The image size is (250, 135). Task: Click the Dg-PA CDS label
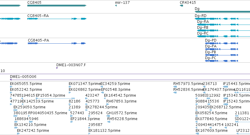pyautogui.click(x=211, y=46)
